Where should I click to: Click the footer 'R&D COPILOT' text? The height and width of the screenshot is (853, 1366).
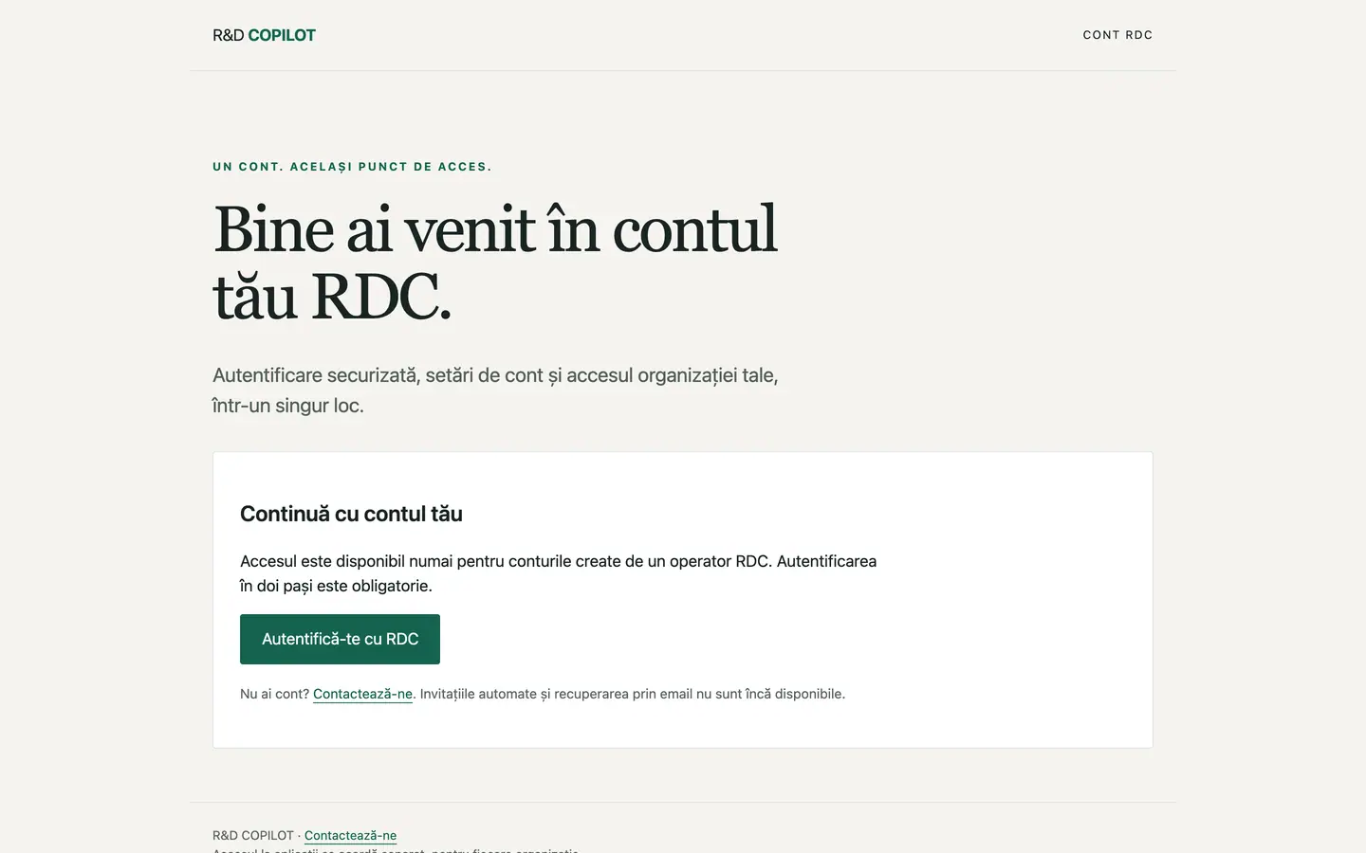coord(253,835)
